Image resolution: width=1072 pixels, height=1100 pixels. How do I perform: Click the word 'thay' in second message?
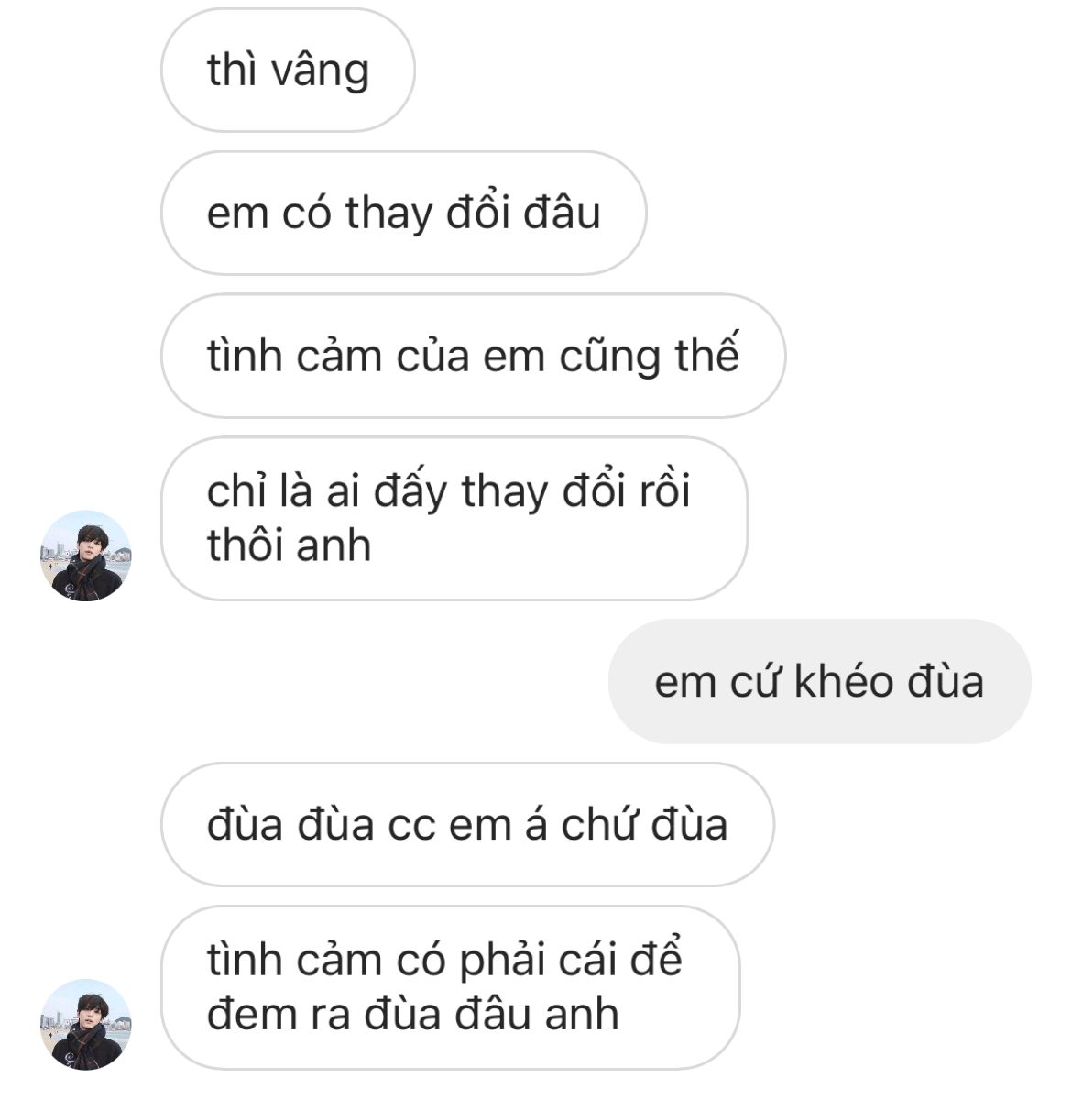[x=388, y=213]
